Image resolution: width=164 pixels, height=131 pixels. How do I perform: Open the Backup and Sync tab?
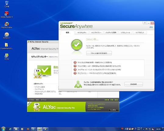coord(111,33)
